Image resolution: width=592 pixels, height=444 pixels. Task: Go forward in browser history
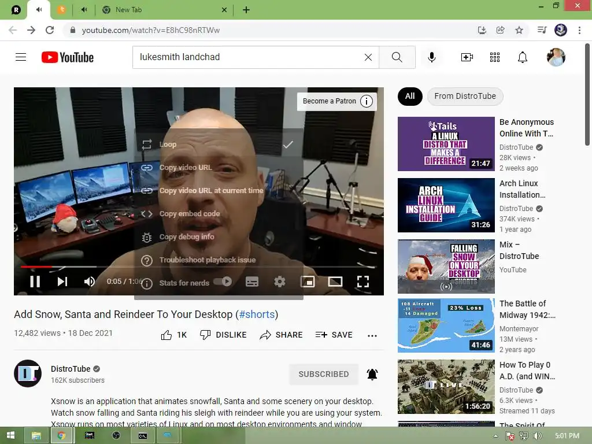pos(31,30)
